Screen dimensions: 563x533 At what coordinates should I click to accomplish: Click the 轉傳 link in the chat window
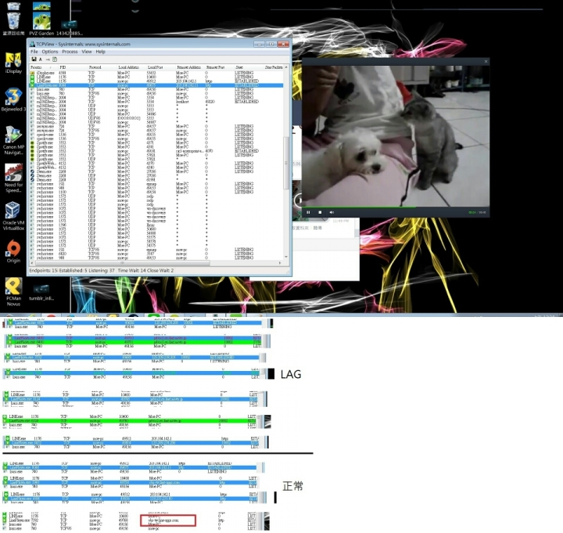317,228
